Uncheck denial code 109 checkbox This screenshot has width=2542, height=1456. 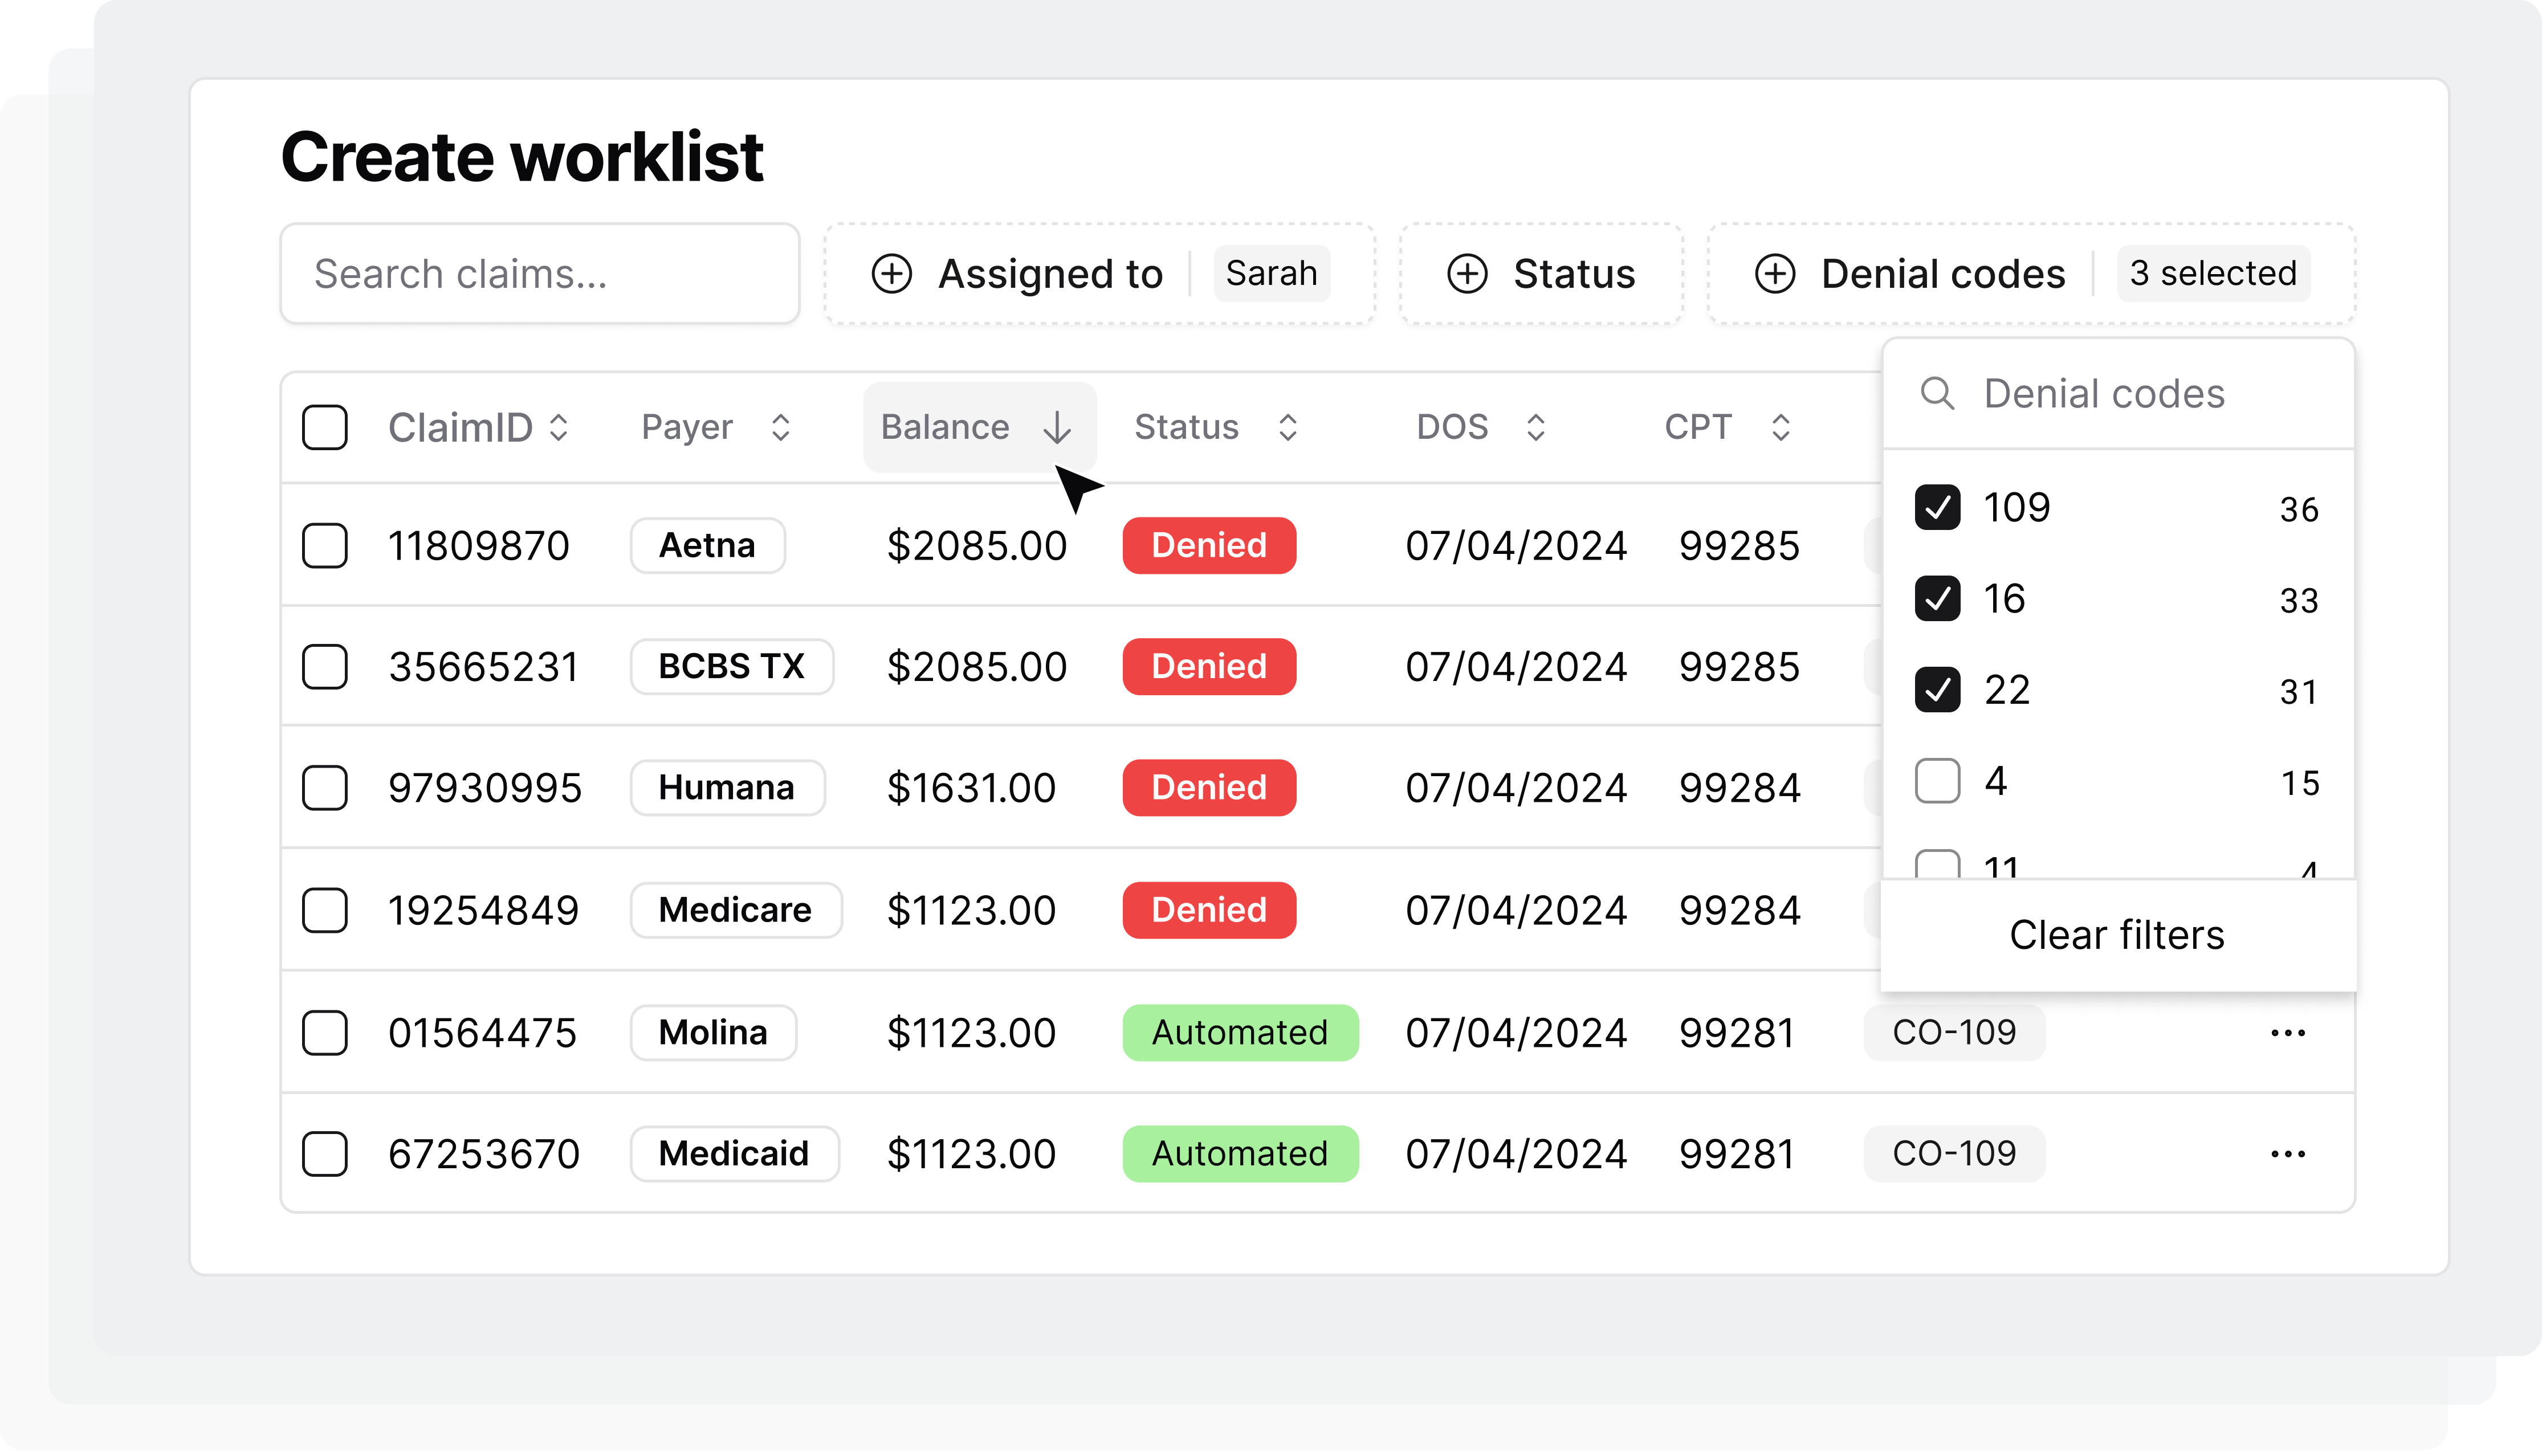pyautogui.click(x=1937, y=507)
